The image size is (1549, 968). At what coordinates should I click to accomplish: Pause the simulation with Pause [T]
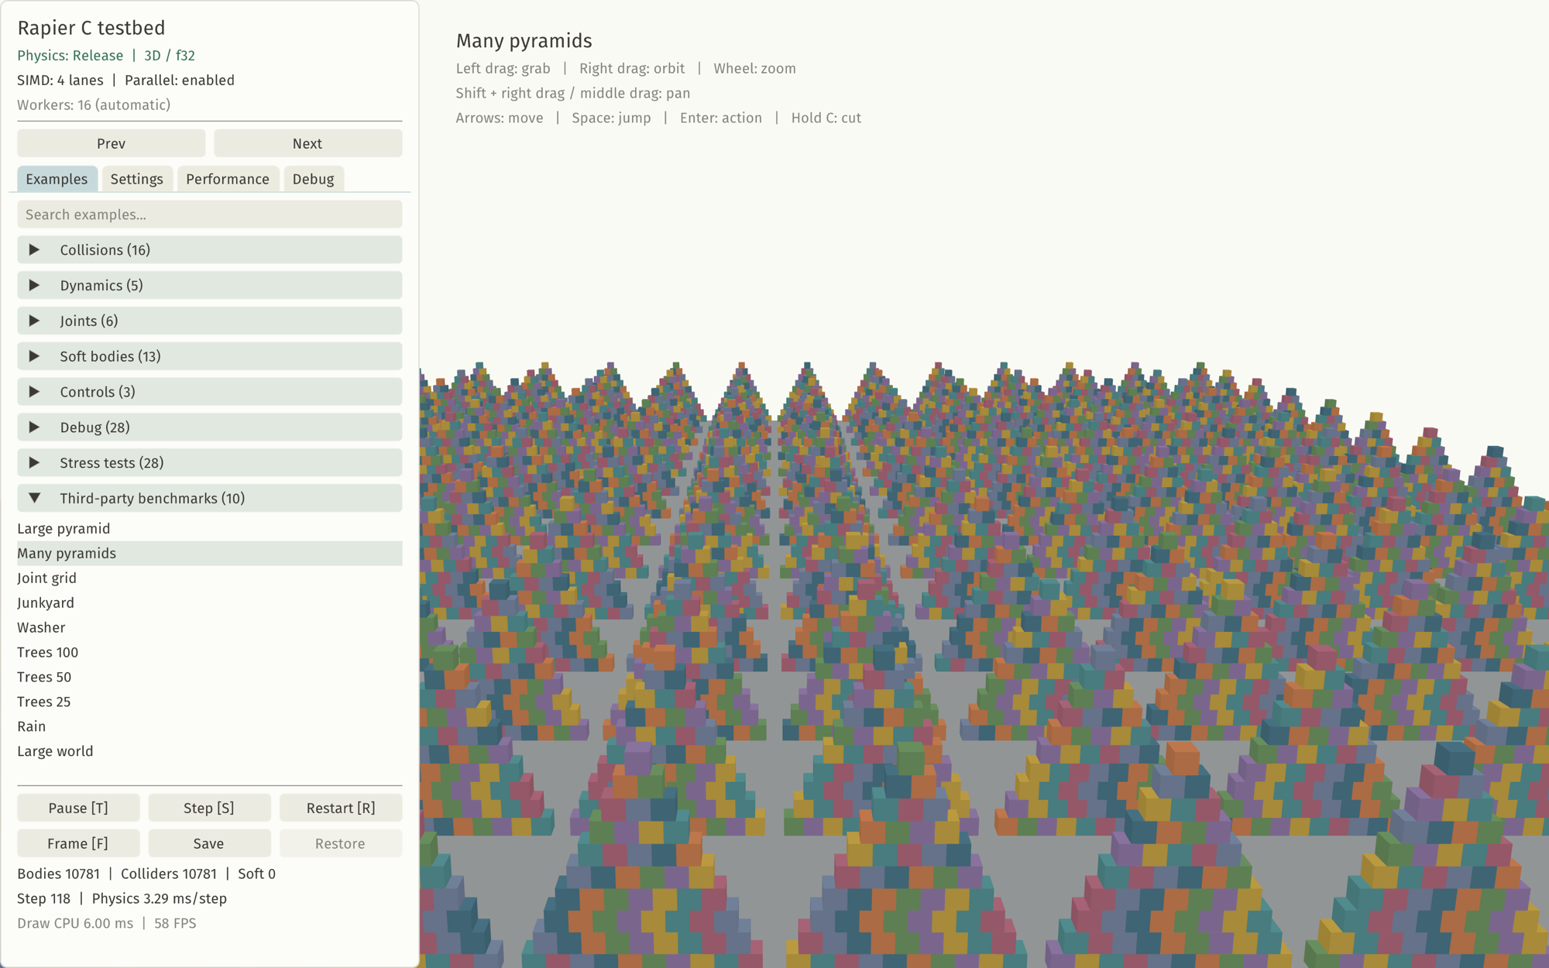[78, 808]
